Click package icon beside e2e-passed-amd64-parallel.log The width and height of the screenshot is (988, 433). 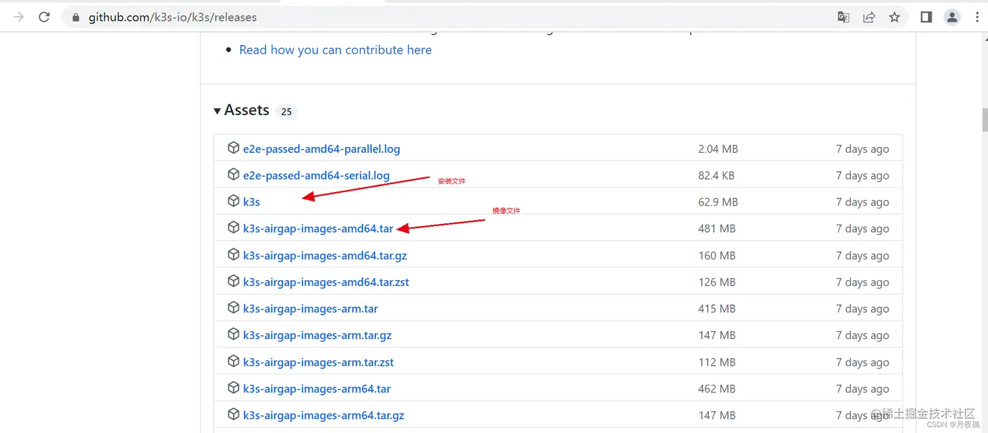233,148
